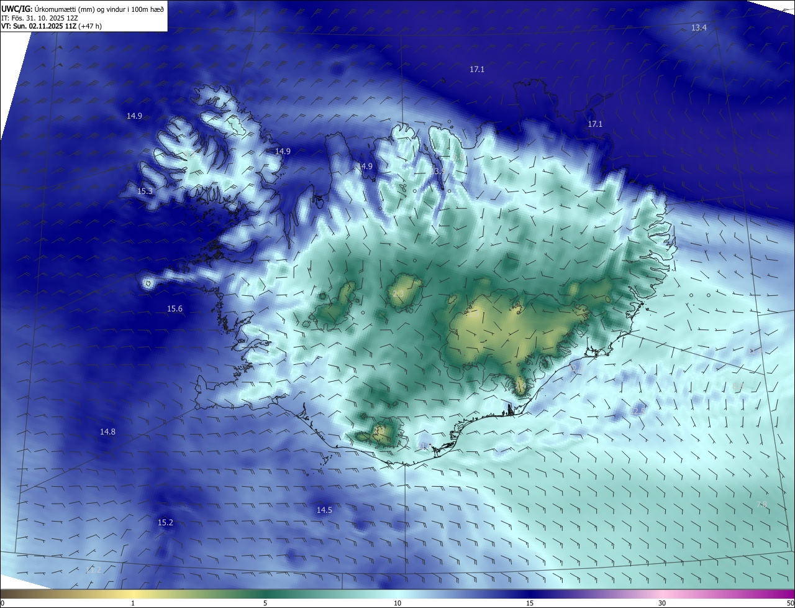This screenshot has width=795, height=608.
Task: Click the 14.5 value label on the map
Action: [x=324, y=510]
